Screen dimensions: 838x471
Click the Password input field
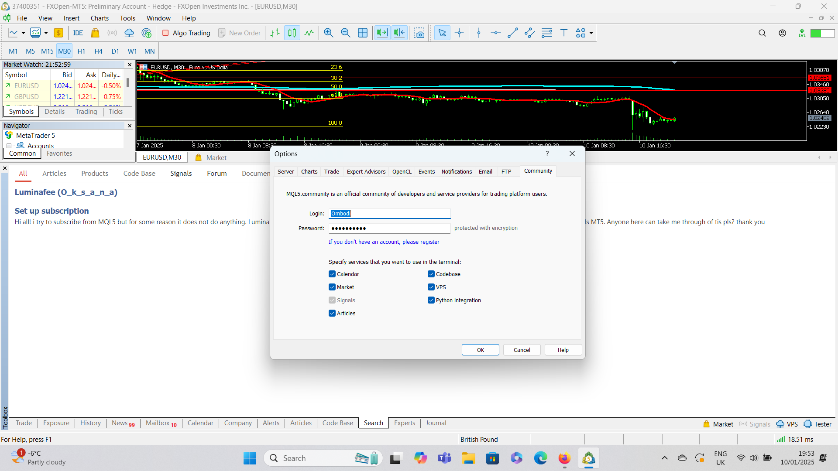pyautogui.click(x=389, y=228)
